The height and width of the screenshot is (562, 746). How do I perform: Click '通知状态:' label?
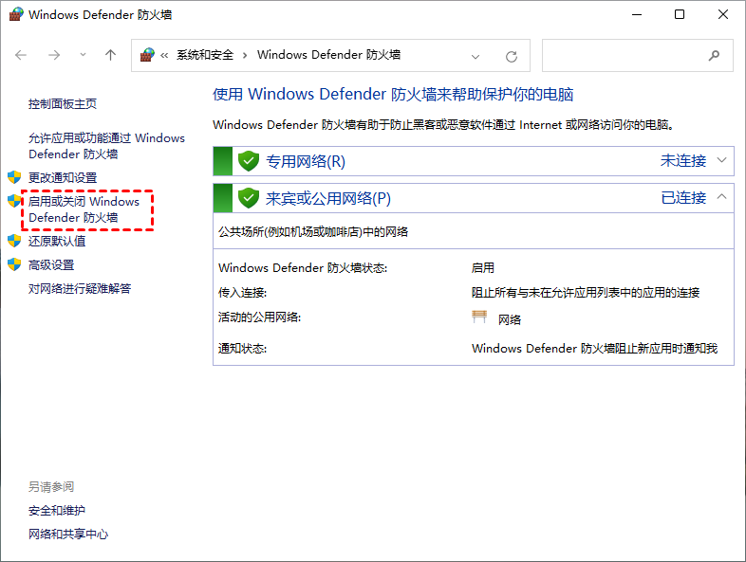[x=242, y=349]
